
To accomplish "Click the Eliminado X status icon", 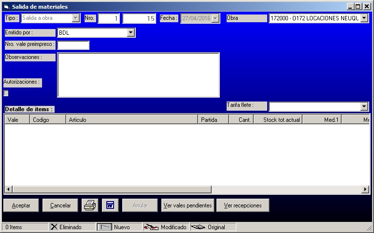I will 54,227.
